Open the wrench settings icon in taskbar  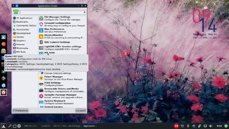coord(10,126)
